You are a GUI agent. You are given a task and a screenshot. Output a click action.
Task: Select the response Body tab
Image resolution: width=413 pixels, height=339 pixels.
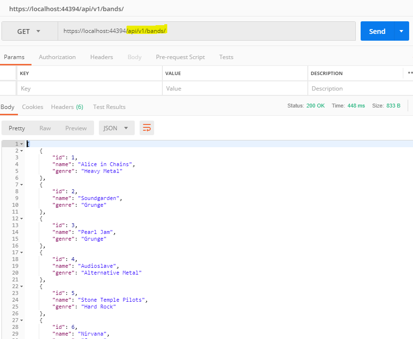[x=7, y=107]
